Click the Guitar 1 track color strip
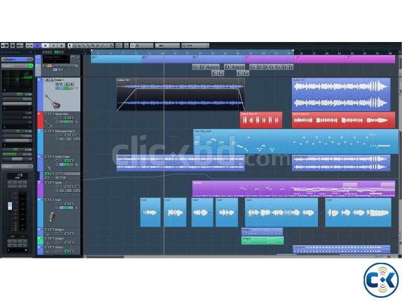Screen dimensions: 402x301 [x=40, y=95]
